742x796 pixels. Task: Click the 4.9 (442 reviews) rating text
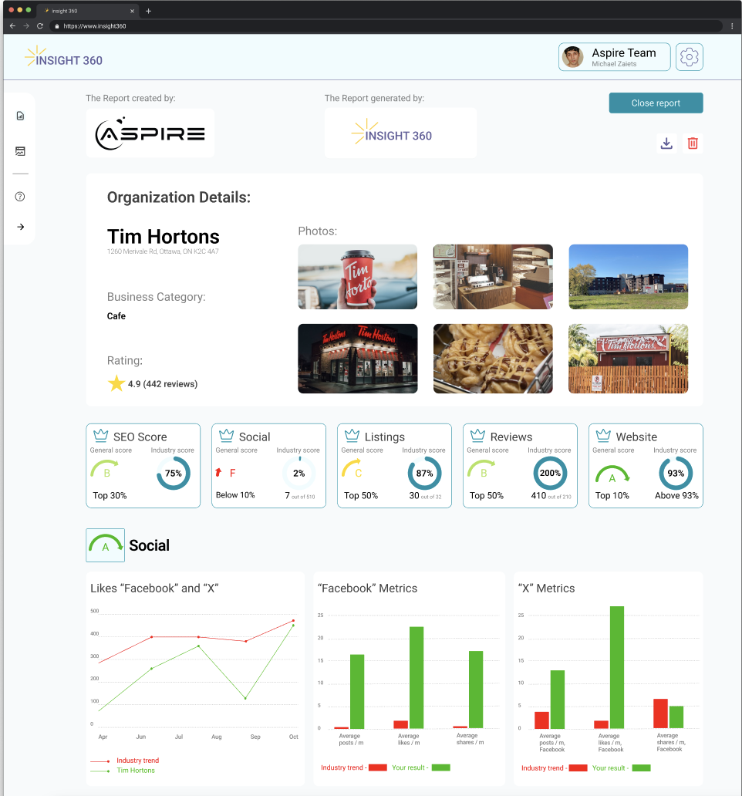pos(163,384)
